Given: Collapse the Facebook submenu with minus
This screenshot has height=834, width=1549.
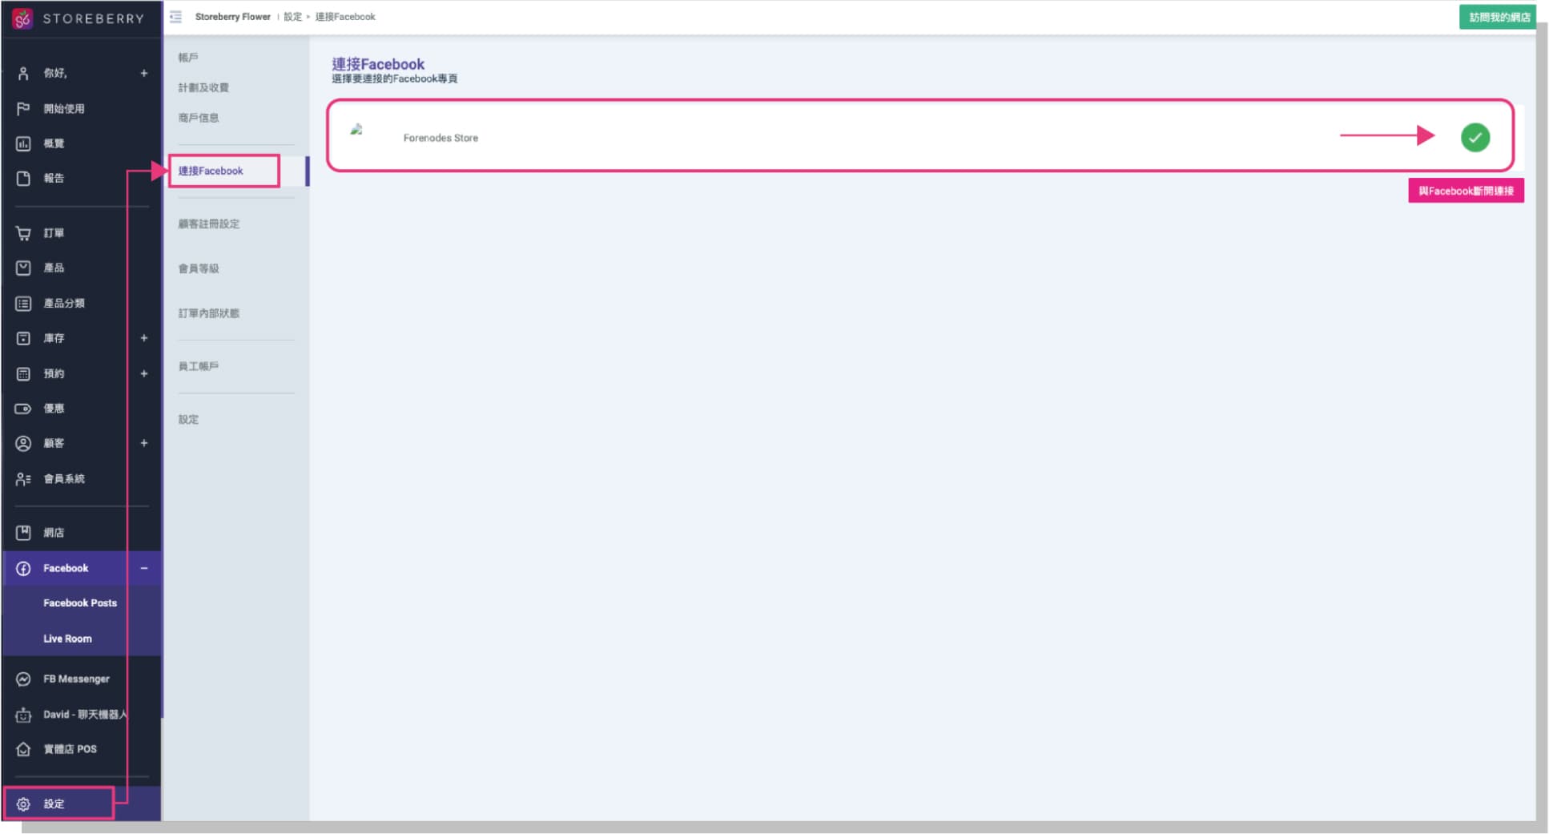Looking at the screenshot, I should click(x=144, y=568).
